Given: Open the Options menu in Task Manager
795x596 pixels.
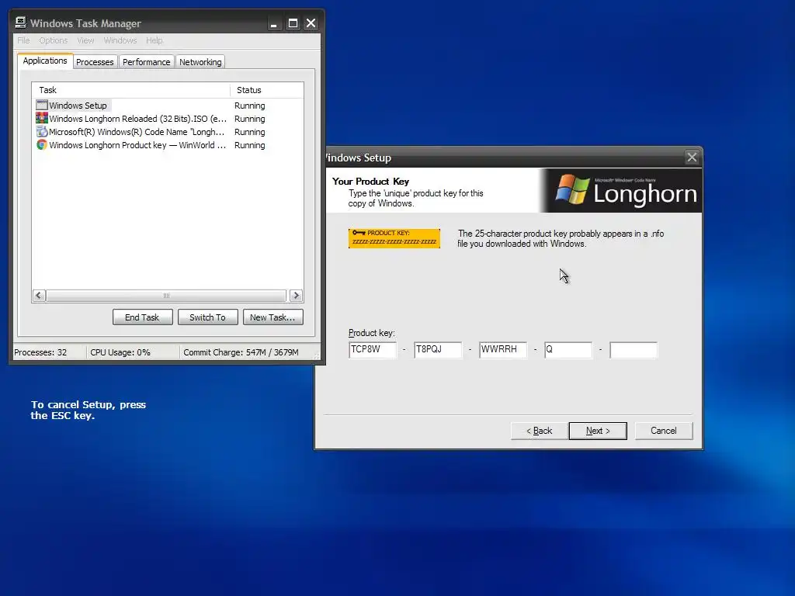Looking at the screenshot, I should tap(54, 40).
